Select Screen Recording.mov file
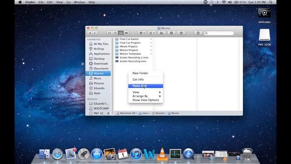Image resolution: width=291 pixels, height=164 pixels. pos(133,61)
